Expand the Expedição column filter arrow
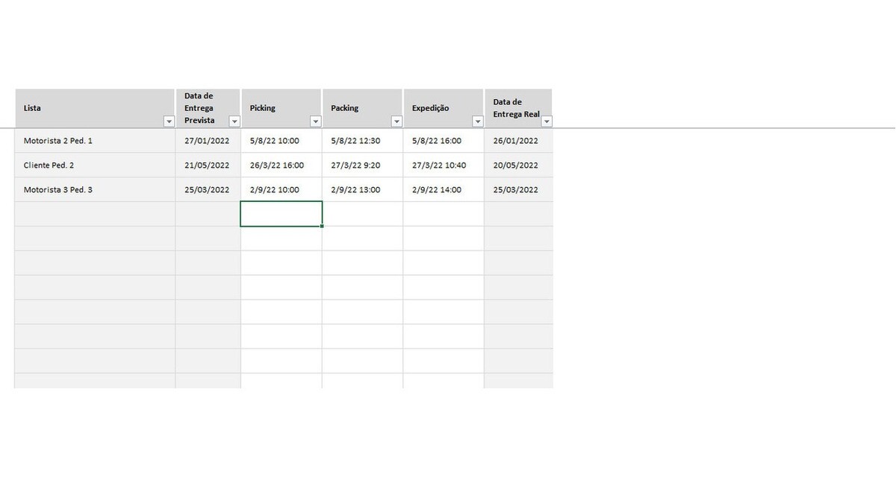The height and width of the screenshot is (477, 896). [x=477, y=121]
